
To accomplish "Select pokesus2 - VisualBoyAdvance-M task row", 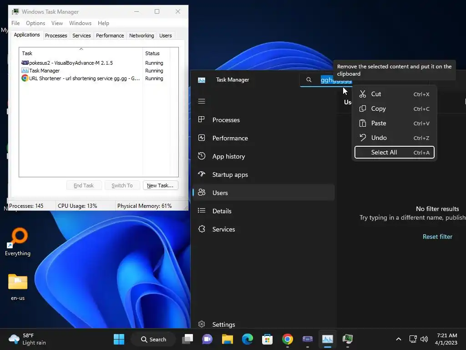I will click(x=95, y=63).
